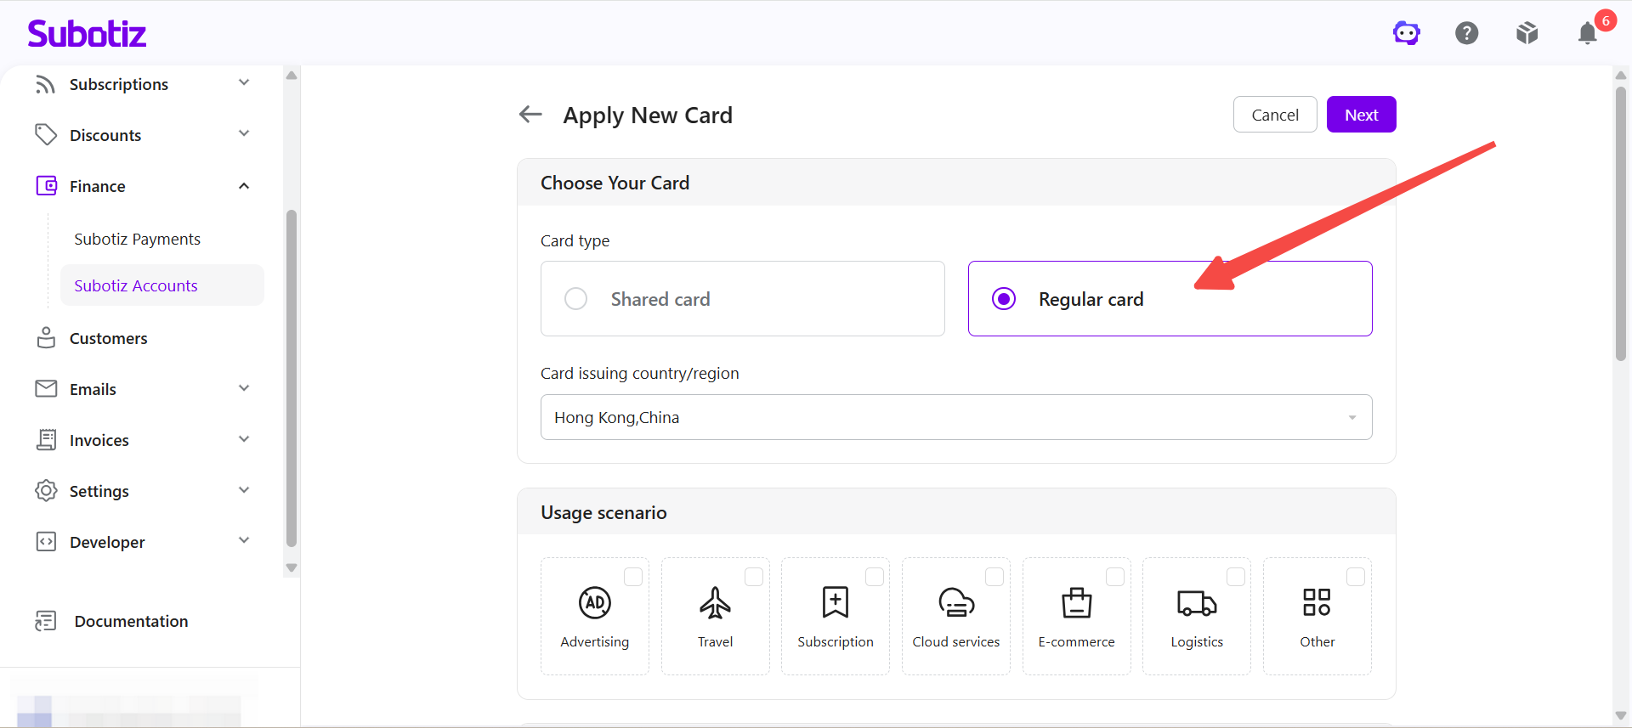The image size is (1632, 728).
Task: Click the Developer code icon
Action: click(46, 542)
